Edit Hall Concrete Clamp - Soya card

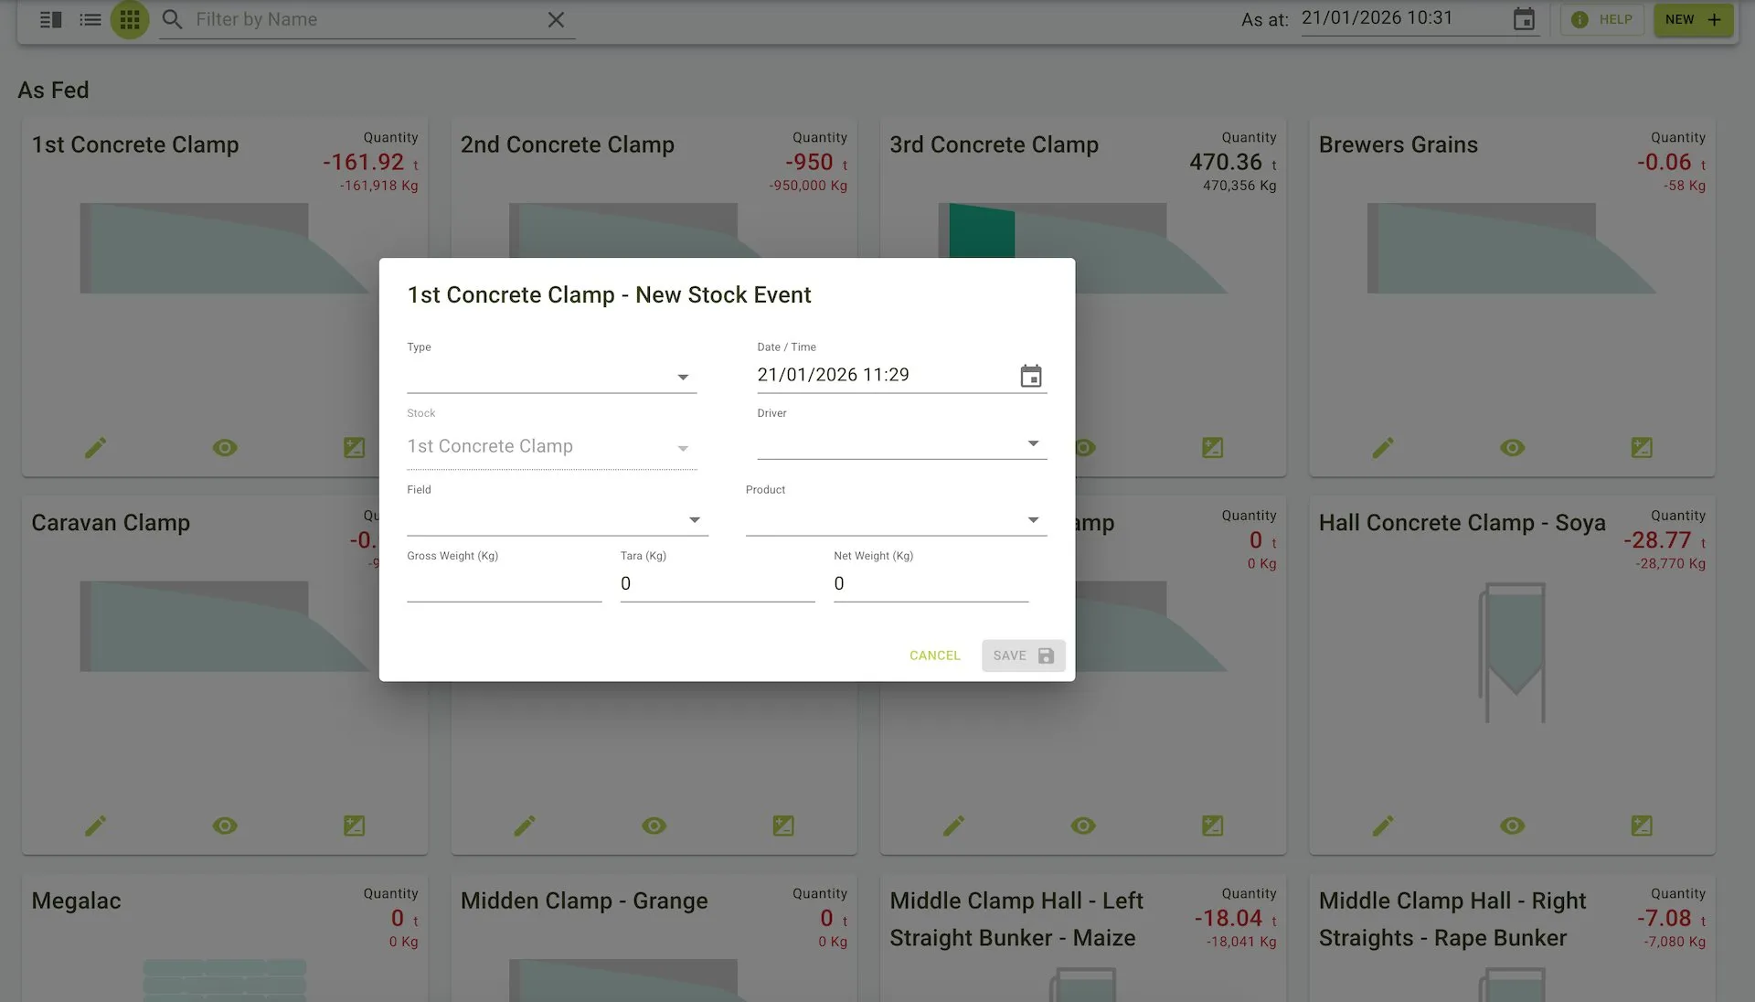click(1383, 826)
